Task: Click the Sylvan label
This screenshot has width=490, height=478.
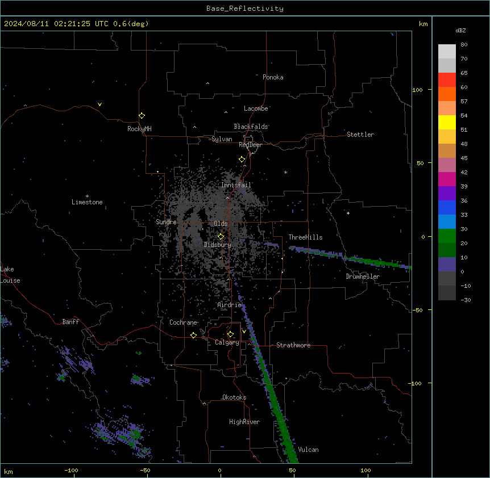Action: [x=222, y=139]
